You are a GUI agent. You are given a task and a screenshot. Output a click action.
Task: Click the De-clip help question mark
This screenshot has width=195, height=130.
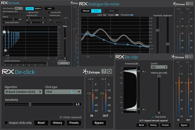[x=187, y=57]
